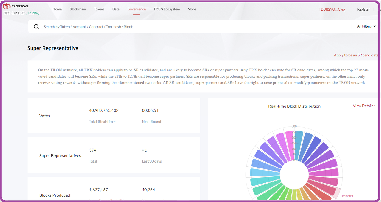
Task: Click Apply to be an SR candidate
Action: pyautogui.click(x=356, y=55)
